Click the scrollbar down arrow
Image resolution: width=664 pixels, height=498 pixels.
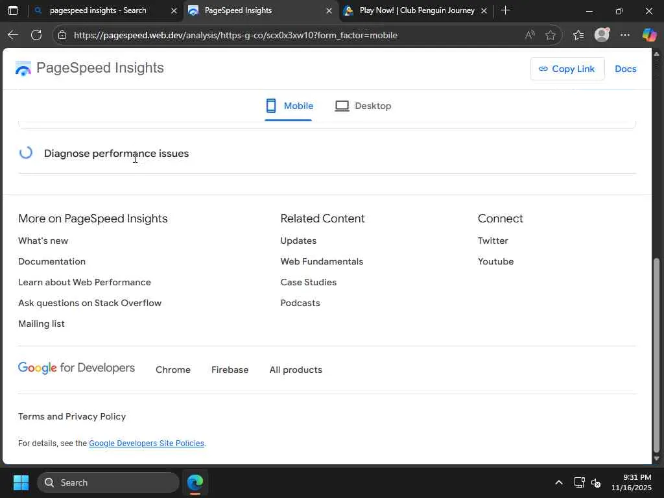coord(656,458)
